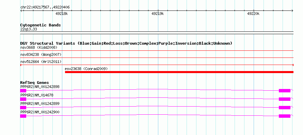This screenshot has height=135, width=303.
Task: Click the red line under nsv512664
Action: pos(157,65)
